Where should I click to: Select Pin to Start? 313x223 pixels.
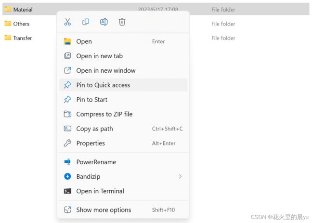pos(123,99)
